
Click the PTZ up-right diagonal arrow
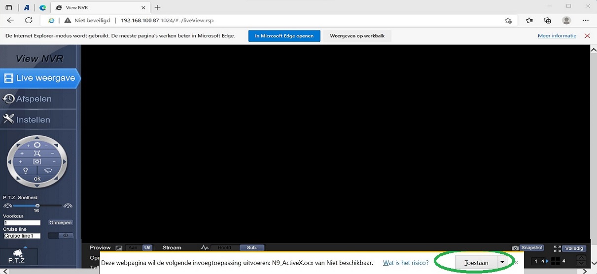[x=56, y=145]
